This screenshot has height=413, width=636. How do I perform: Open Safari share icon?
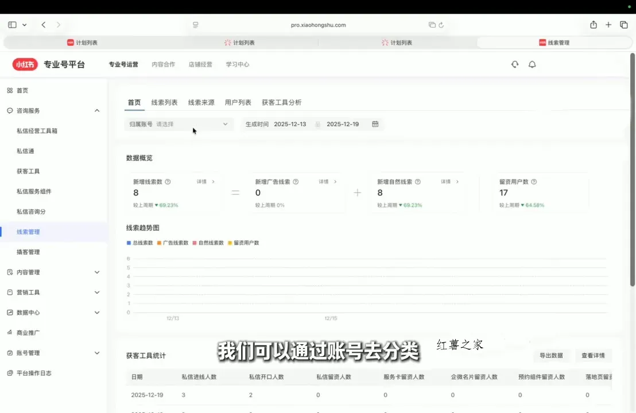click(x=594, y=25)
